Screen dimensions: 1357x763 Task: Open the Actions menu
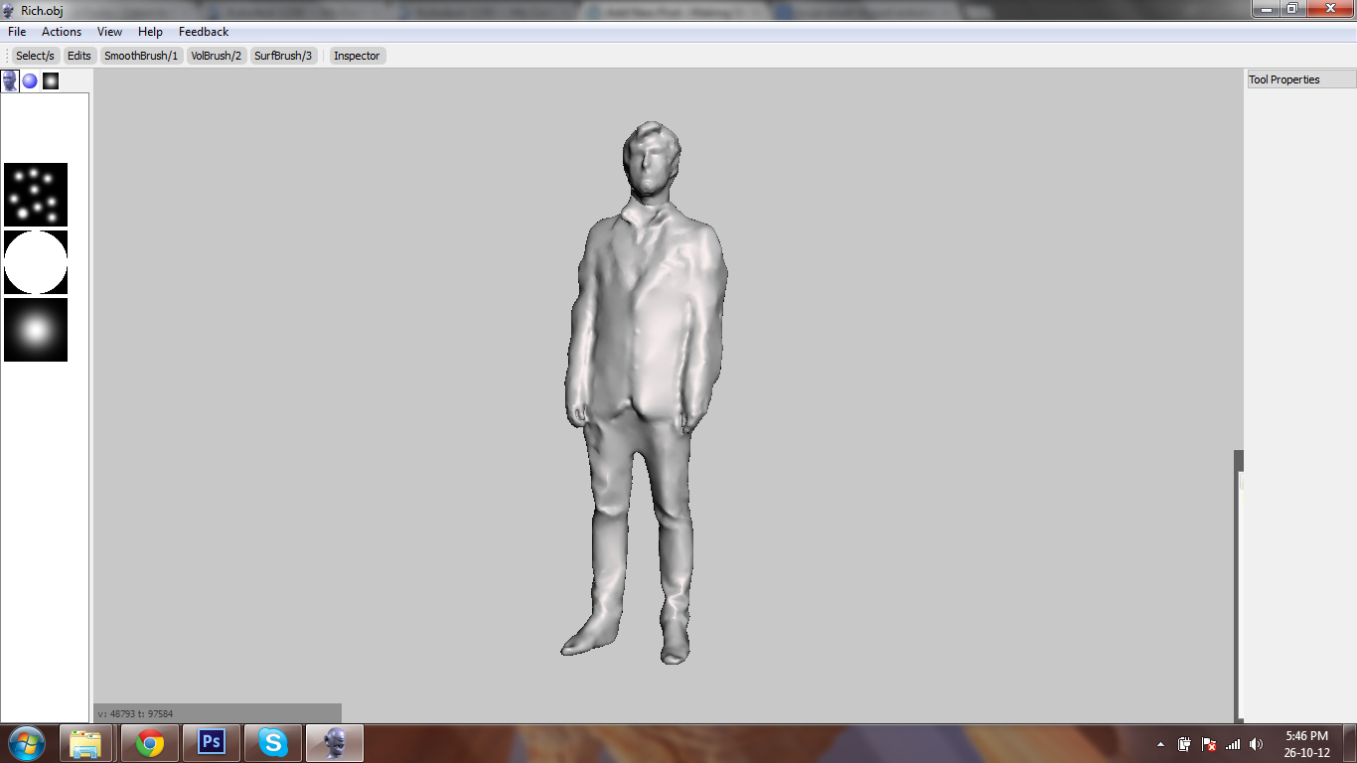coord(62,32)
